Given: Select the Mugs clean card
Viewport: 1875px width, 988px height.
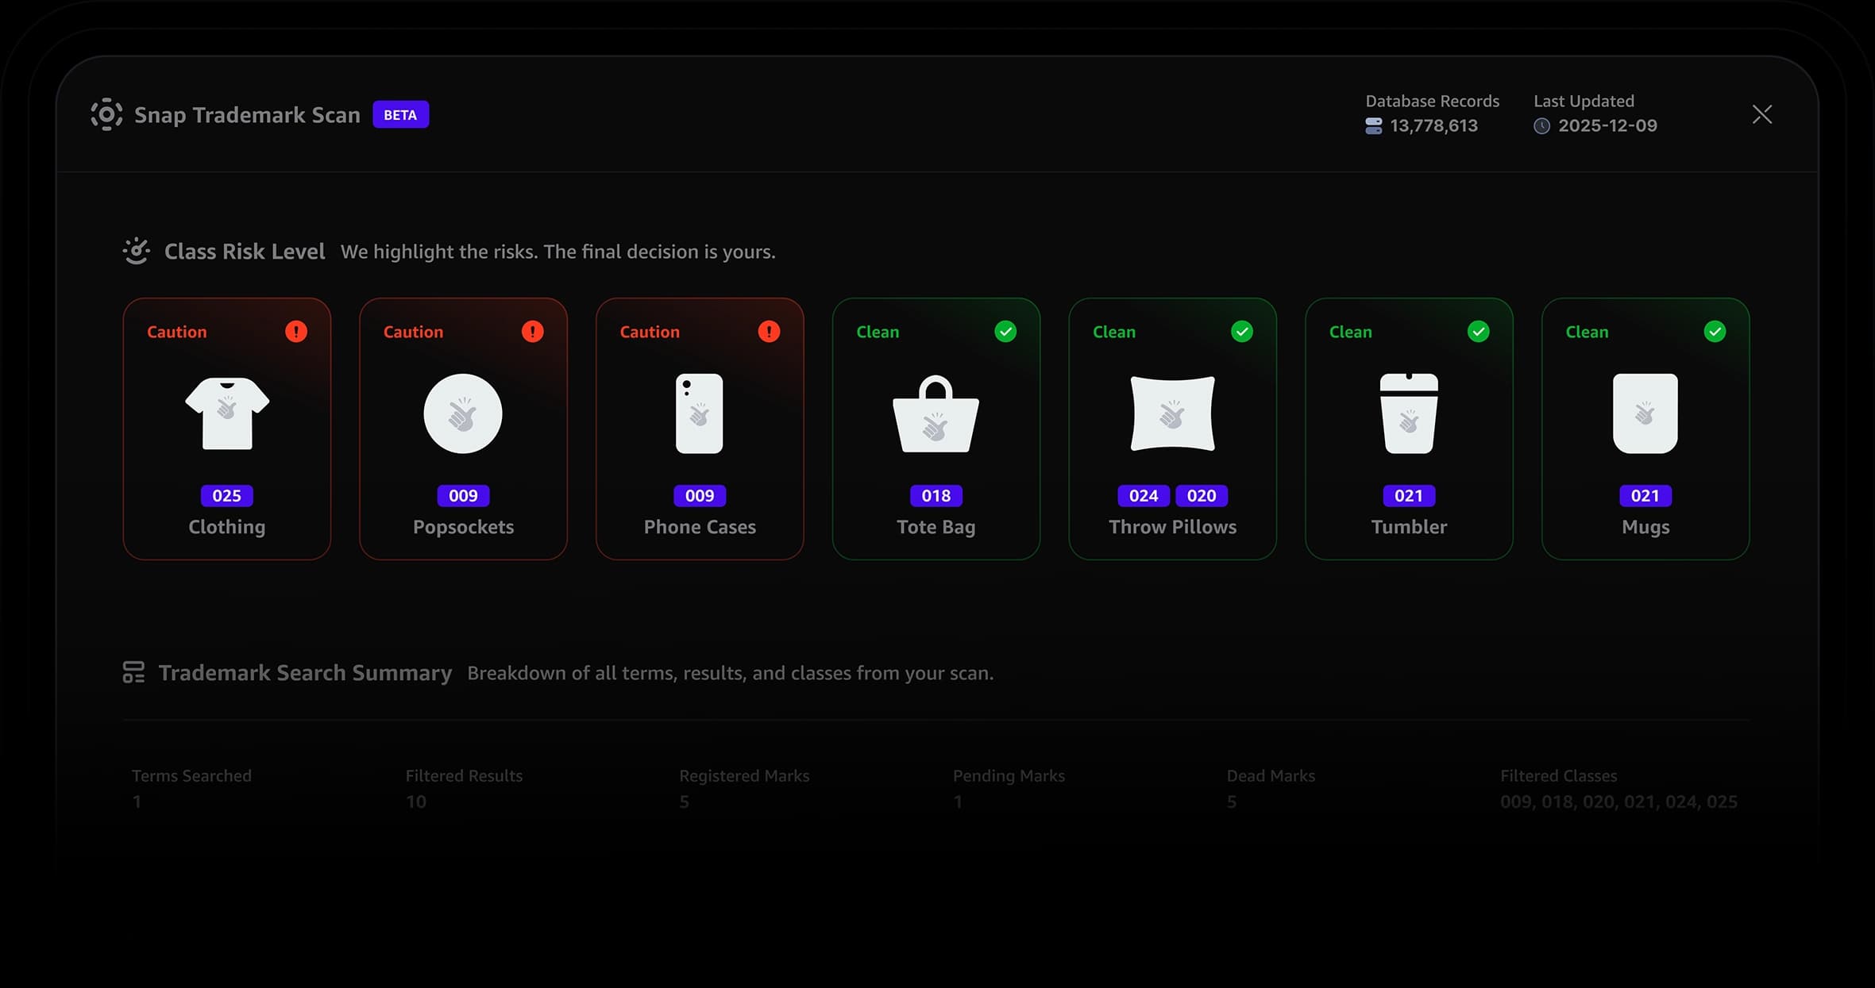Looking at the screenshot, I should [x=1645, y=429].
